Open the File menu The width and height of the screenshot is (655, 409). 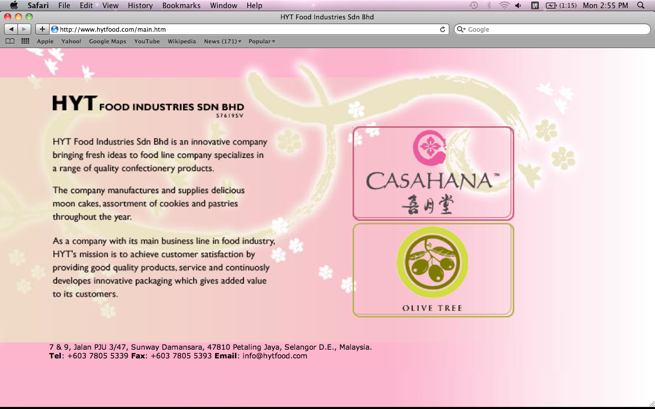point(64,6)
